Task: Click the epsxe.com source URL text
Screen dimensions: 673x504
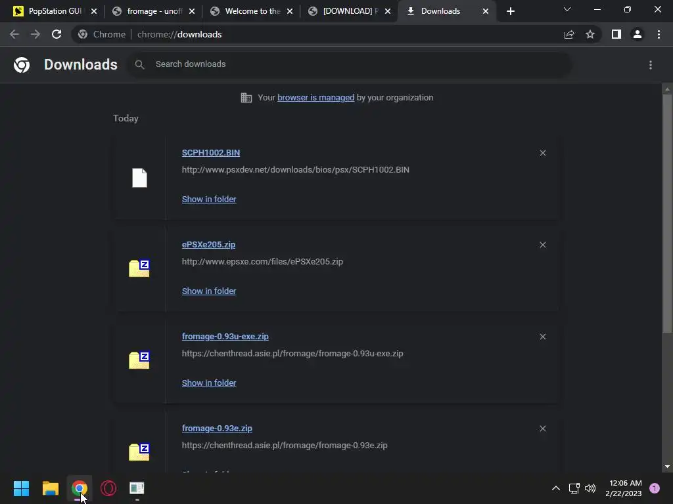Action: [x=262, y=261]
